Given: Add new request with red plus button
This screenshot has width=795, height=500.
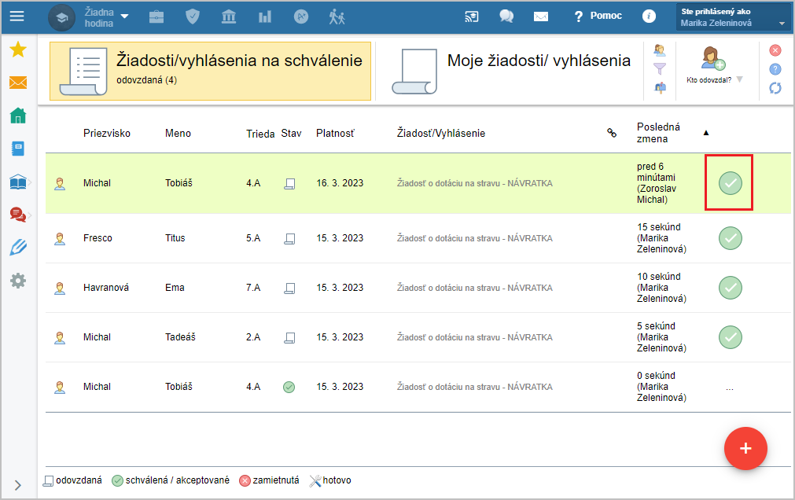Looking at the screenshot, I should coord(745,448).
